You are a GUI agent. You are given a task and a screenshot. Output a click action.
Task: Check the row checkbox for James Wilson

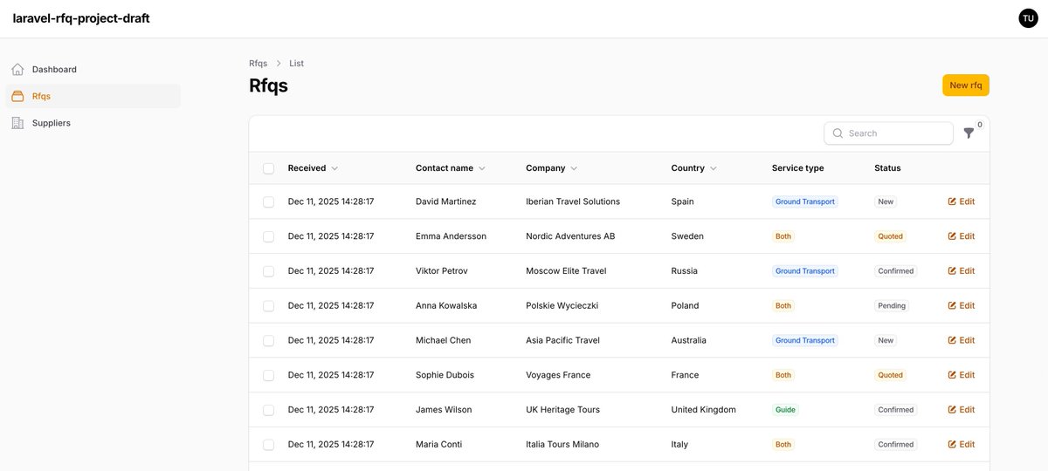point(269,410)
